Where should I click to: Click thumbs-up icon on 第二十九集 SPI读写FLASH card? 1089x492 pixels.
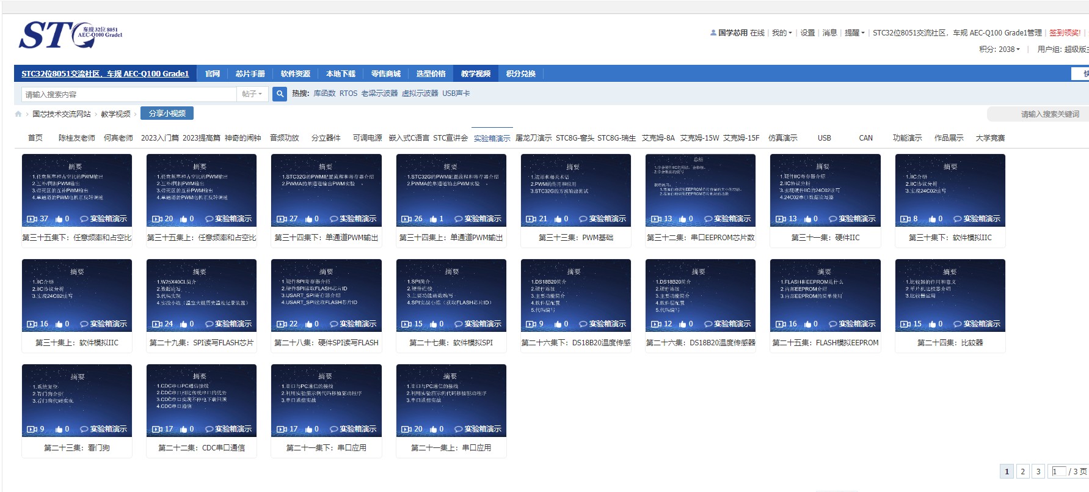coord(184,324)
